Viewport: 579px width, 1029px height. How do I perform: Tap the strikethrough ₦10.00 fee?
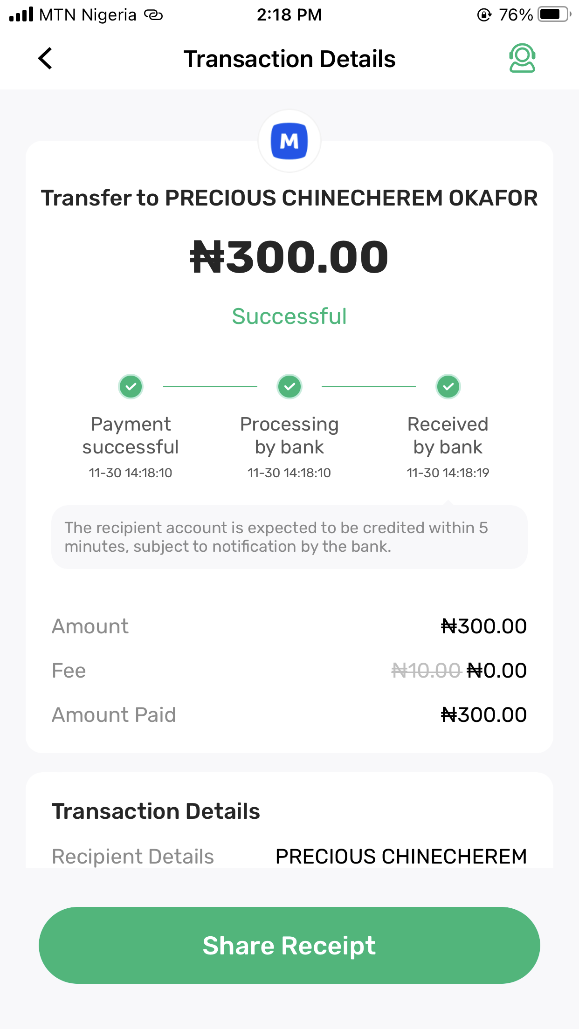426,671
